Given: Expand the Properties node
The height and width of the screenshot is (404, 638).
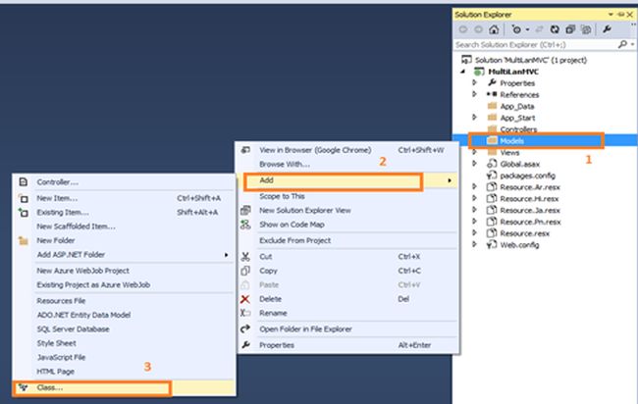Looking at the screenshot, I should (474, 83).
